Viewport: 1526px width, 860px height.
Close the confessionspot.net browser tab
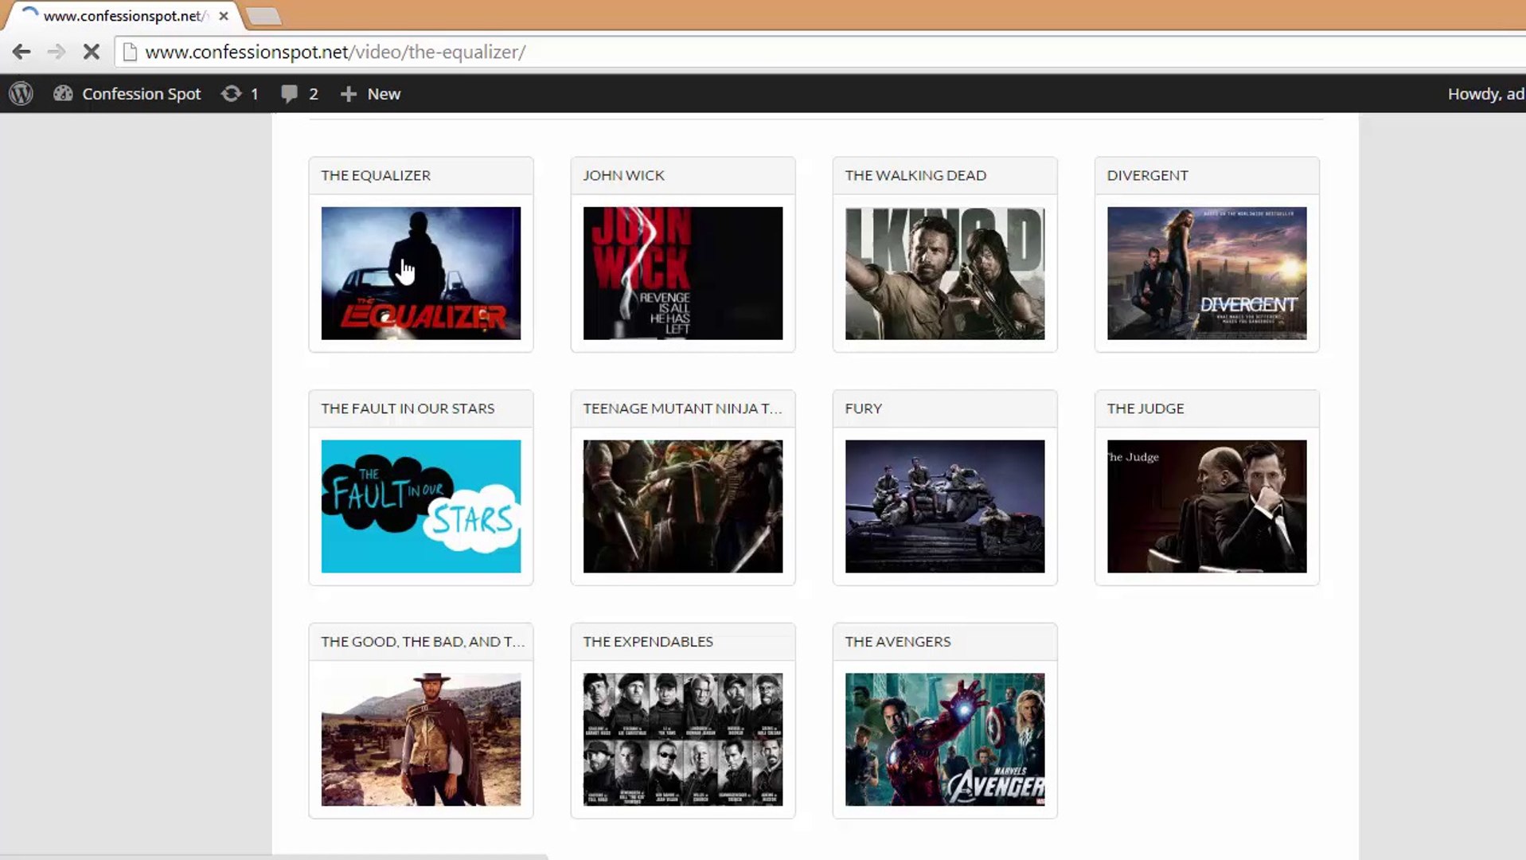coord(224,16)
